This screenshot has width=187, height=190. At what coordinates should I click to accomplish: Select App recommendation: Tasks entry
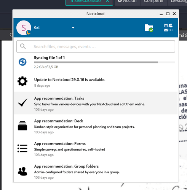96,103
